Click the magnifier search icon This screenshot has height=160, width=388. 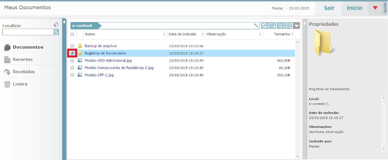(x=56, y=32)
